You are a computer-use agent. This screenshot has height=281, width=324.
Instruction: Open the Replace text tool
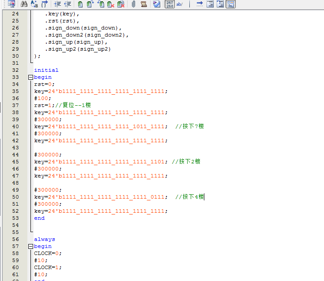(34, 4)
